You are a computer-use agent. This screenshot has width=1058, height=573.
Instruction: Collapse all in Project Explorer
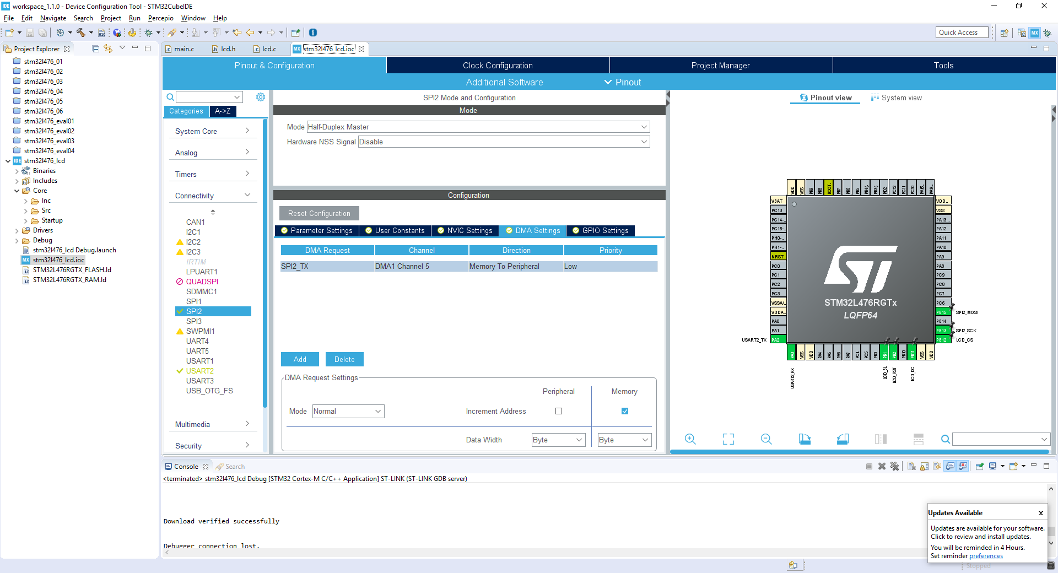point(95,48)
